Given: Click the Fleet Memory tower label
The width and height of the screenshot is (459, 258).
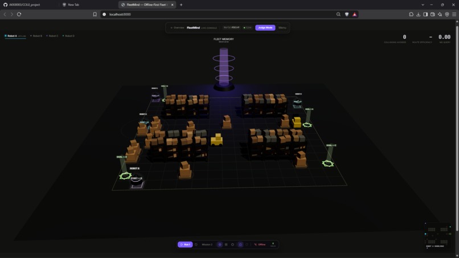Looking at the screenshot, I should click(224, 40).
